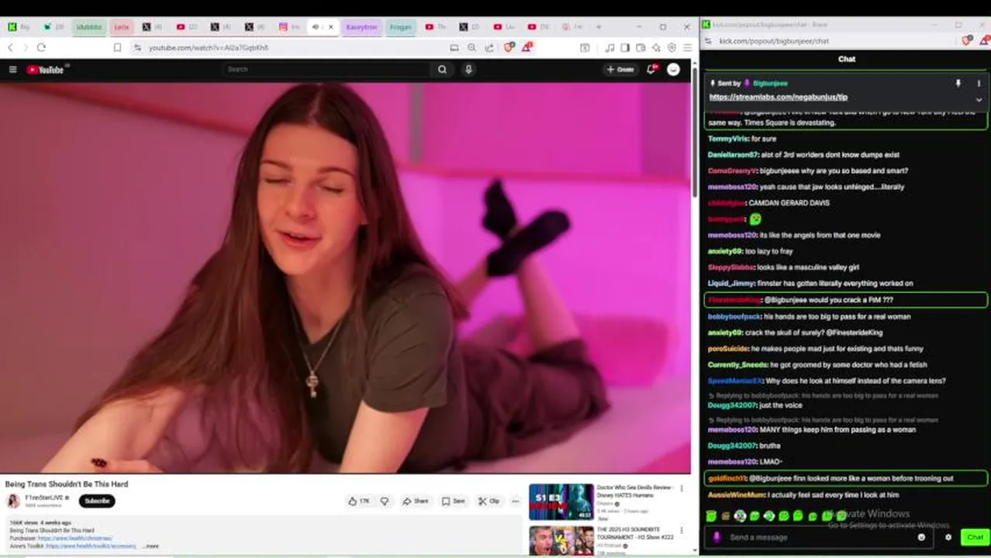Viewport: 991px width, 558px height.
Task: Go to the YouTube home logo
Action: pyautogui.click(x=46, y=70)
